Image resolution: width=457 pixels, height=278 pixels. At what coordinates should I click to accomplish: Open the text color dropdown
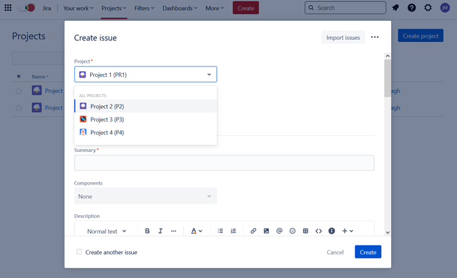click(197, 231)
